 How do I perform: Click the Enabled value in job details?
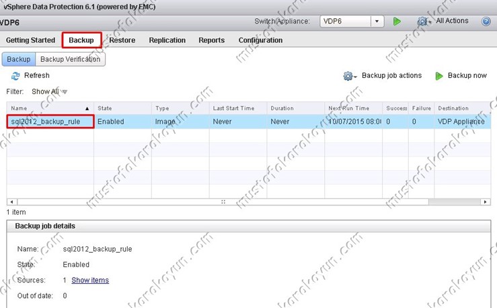coord(76,264)
